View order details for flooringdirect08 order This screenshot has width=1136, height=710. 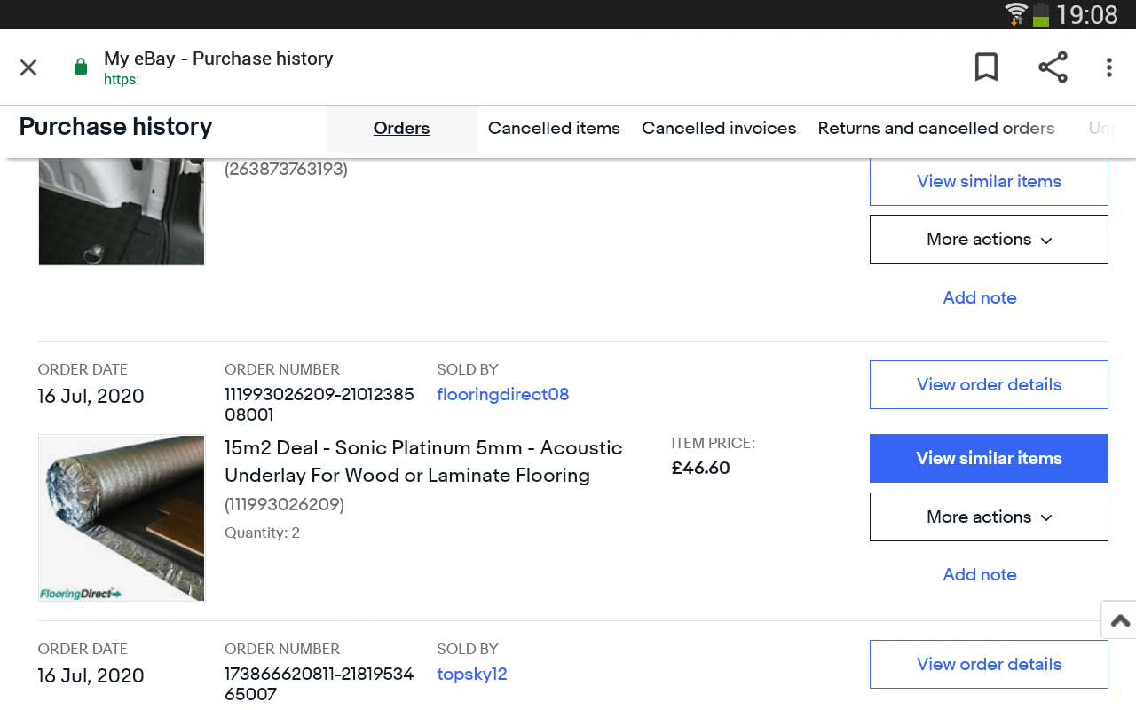point(989,384)
